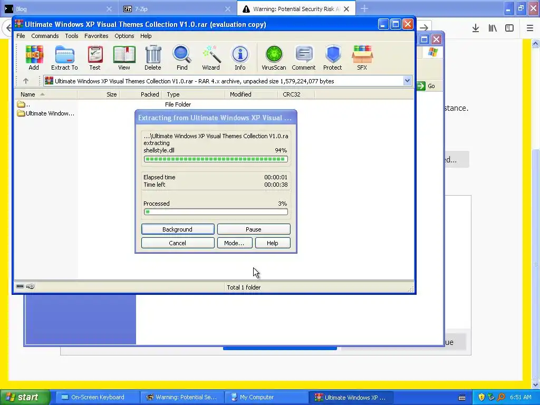Click the shellstyle.dll file progress bar
Screen dimensions: 540x405
point(216,159)
